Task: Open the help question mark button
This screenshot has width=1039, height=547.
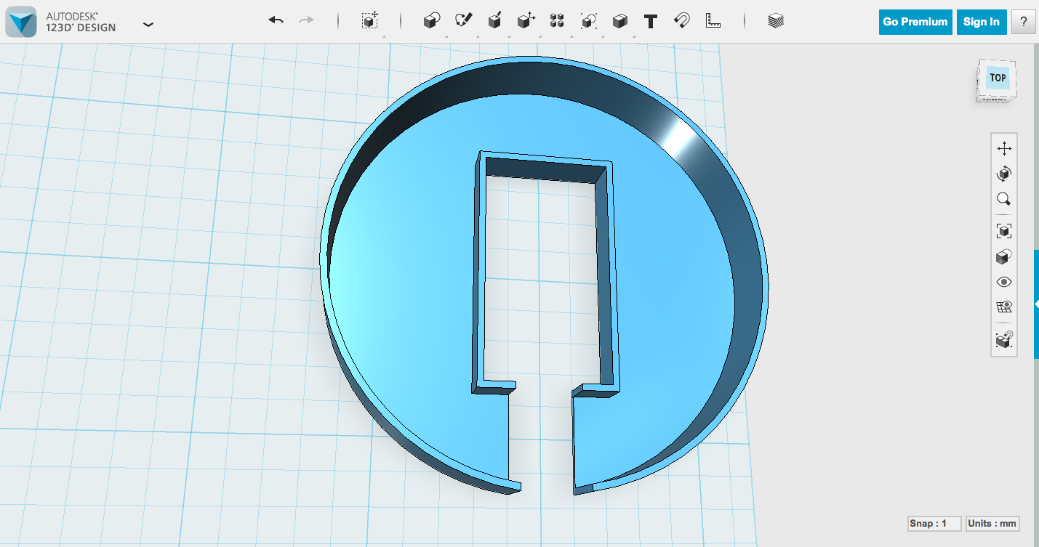Action: (1024, 22)
